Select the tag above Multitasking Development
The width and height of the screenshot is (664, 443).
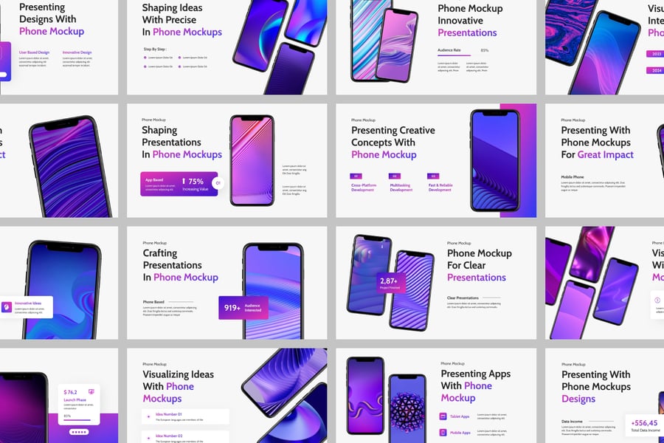pyautogui.click(x=394, y=176)
